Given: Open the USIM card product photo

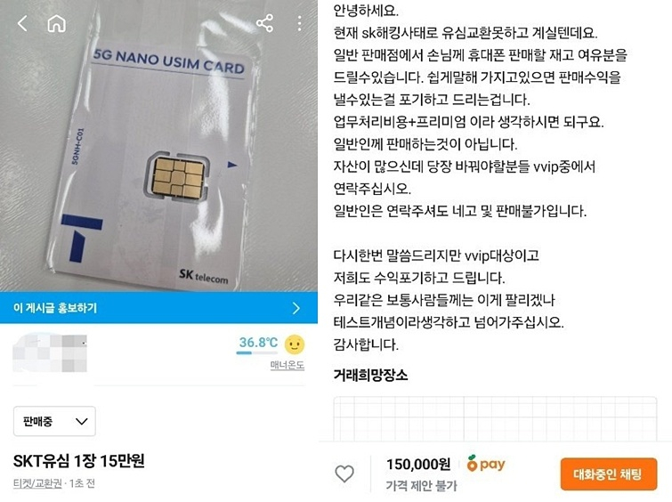Looking at the screenshot, I should pos(158,146).
